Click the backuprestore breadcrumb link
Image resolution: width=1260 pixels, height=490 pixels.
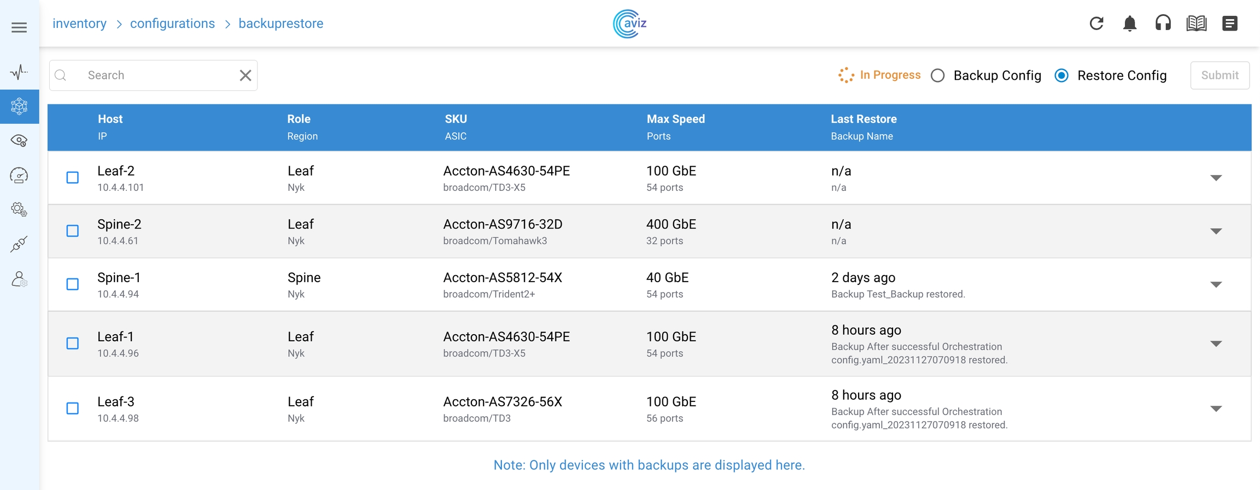[x=281, y=24]
